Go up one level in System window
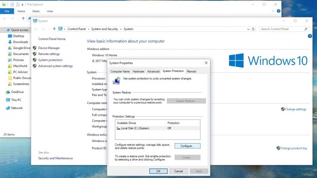 tap(54, 29)
